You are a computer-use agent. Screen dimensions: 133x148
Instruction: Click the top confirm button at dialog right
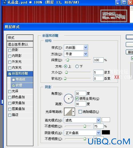(x=130, y=37)
